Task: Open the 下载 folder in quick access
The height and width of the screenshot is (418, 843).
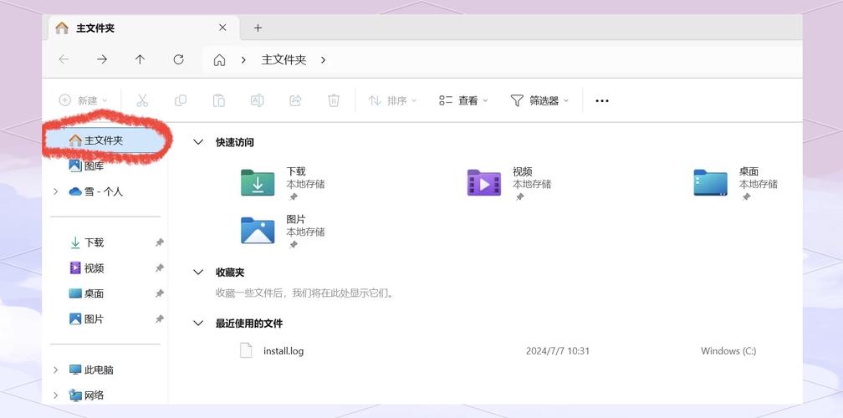Action: coord(283,183)
